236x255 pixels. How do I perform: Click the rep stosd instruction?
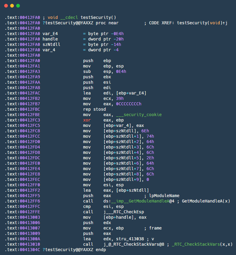[94, 109]
